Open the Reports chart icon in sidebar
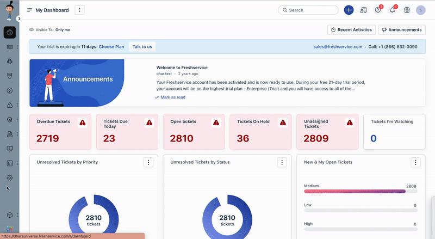The width and height of the screenshot is (435, 239). point(10,163)
